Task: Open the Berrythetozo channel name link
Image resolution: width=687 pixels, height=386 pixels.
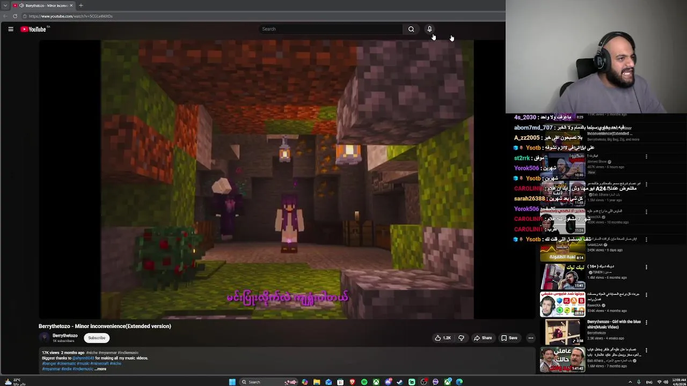Action: [65, 336]
